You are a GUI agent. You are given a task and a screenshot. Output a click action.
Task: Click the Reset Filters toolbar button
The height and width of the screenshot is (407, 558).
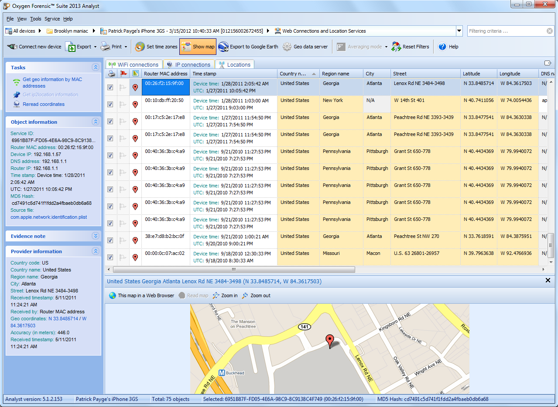(x=410, y=47)
